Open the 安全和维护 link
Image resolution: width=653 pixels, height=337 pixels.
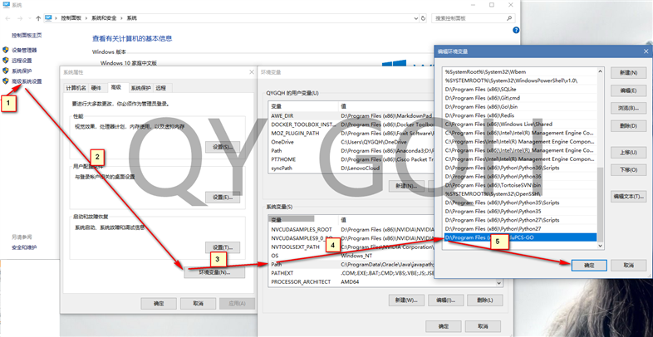(x=24, y=247)
